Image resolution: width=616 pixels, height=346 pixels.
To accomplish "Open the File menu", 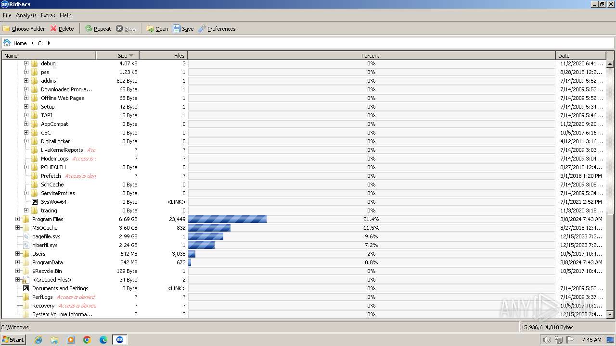I will (7, 15).
